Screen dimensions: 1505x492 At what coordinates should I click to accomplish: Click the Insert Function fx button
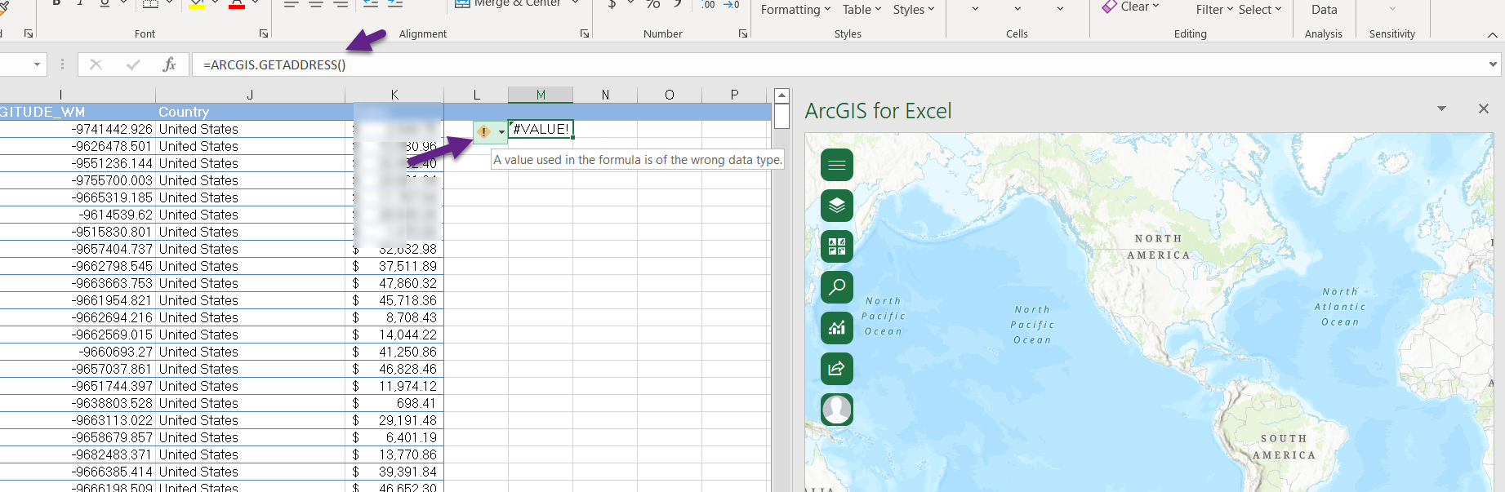pyautogui.click(x=169, y=64)
